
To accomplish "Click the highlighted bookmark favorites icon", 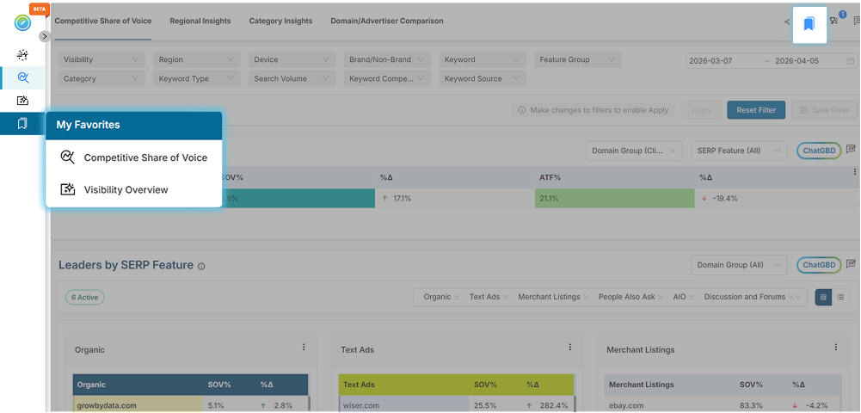I will tap(809, 24).
